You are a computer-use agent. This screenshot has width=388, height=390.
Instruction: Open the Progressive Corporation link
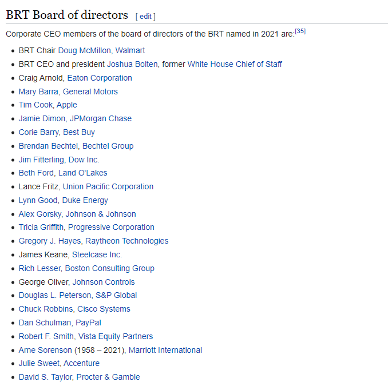click(111, 227)
